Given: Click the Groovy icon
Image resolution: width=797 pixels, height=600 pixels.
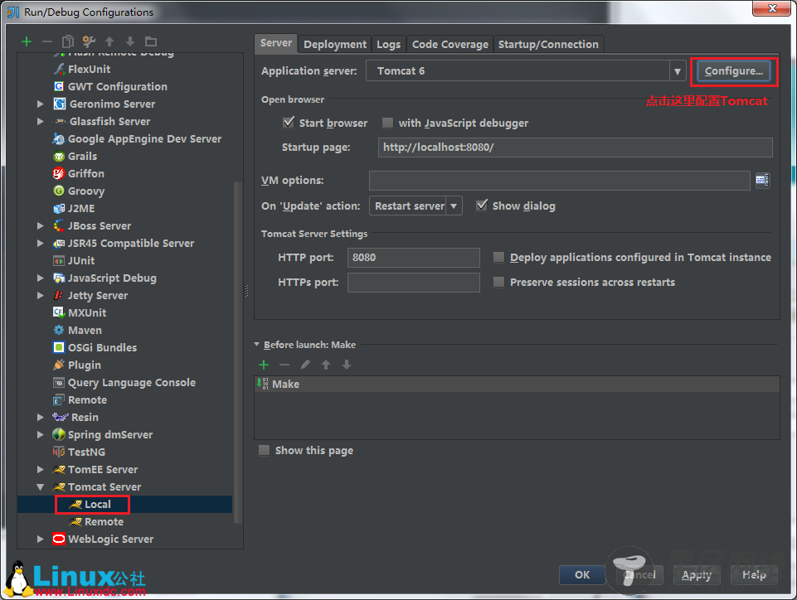Looking at the screenshot, I should (x=59, y=191).
